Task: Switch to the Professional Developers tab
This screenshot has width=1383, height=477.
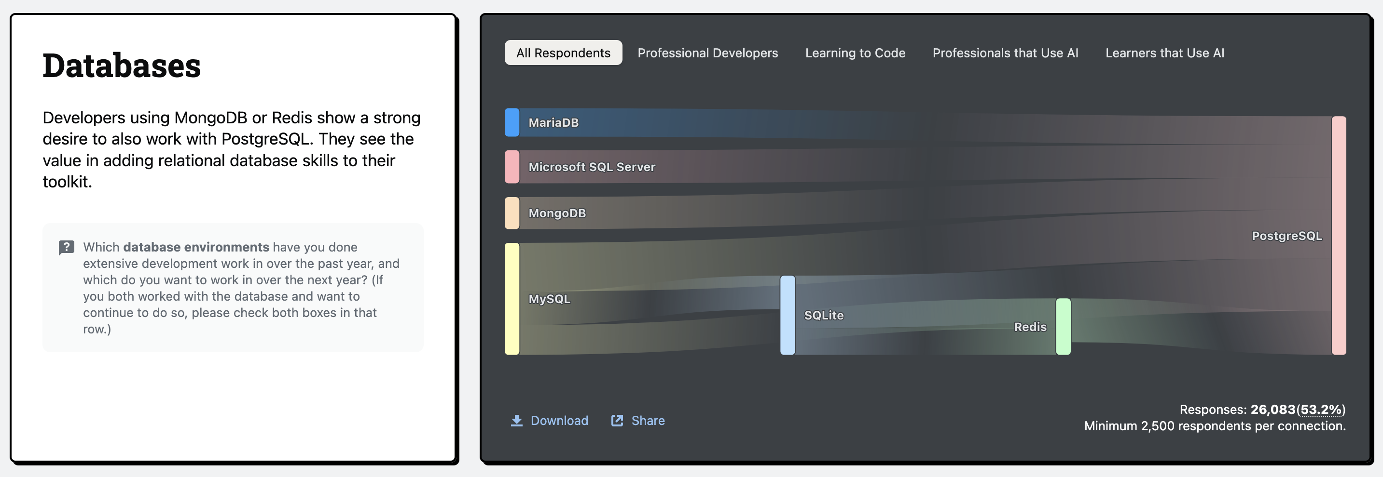Action: pyautogui.click(x=707, y=53)
